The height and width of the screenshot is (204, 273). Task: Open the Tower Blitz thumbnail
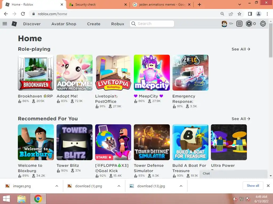point(75,142)
